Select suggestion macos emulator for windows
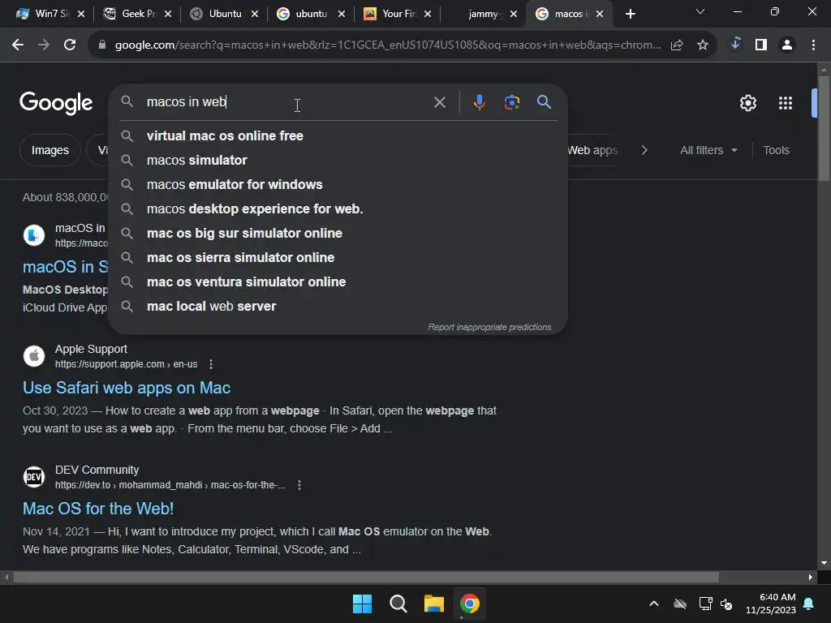Image resolution: width=831 pixels, height=623 pixels. [x=338, y=185]
